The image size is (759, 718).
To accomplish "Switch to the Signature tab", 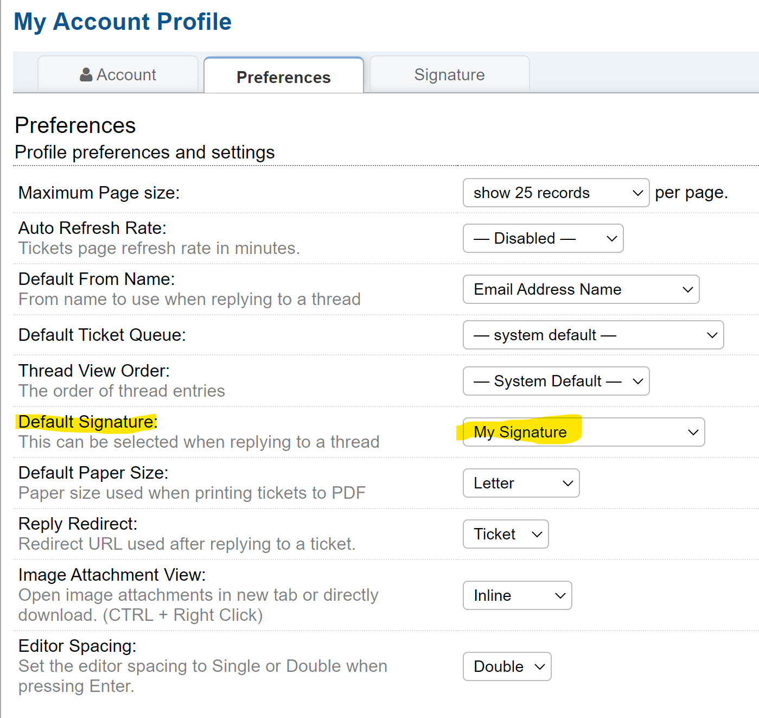I will pos(449,75).
